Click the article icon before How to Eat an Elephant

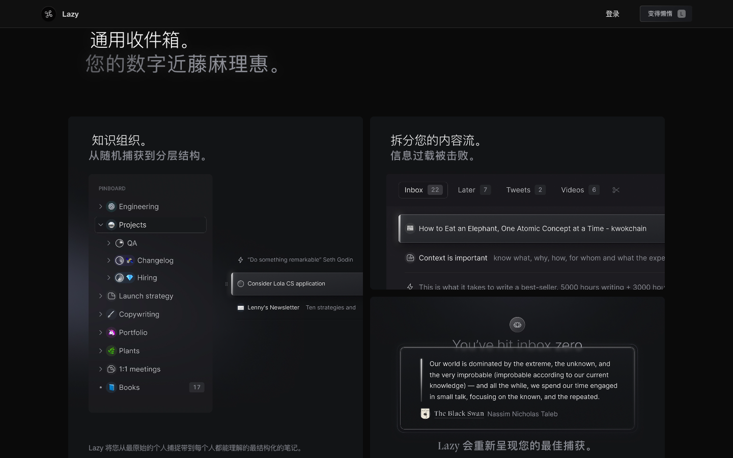[x=410, y=228]
